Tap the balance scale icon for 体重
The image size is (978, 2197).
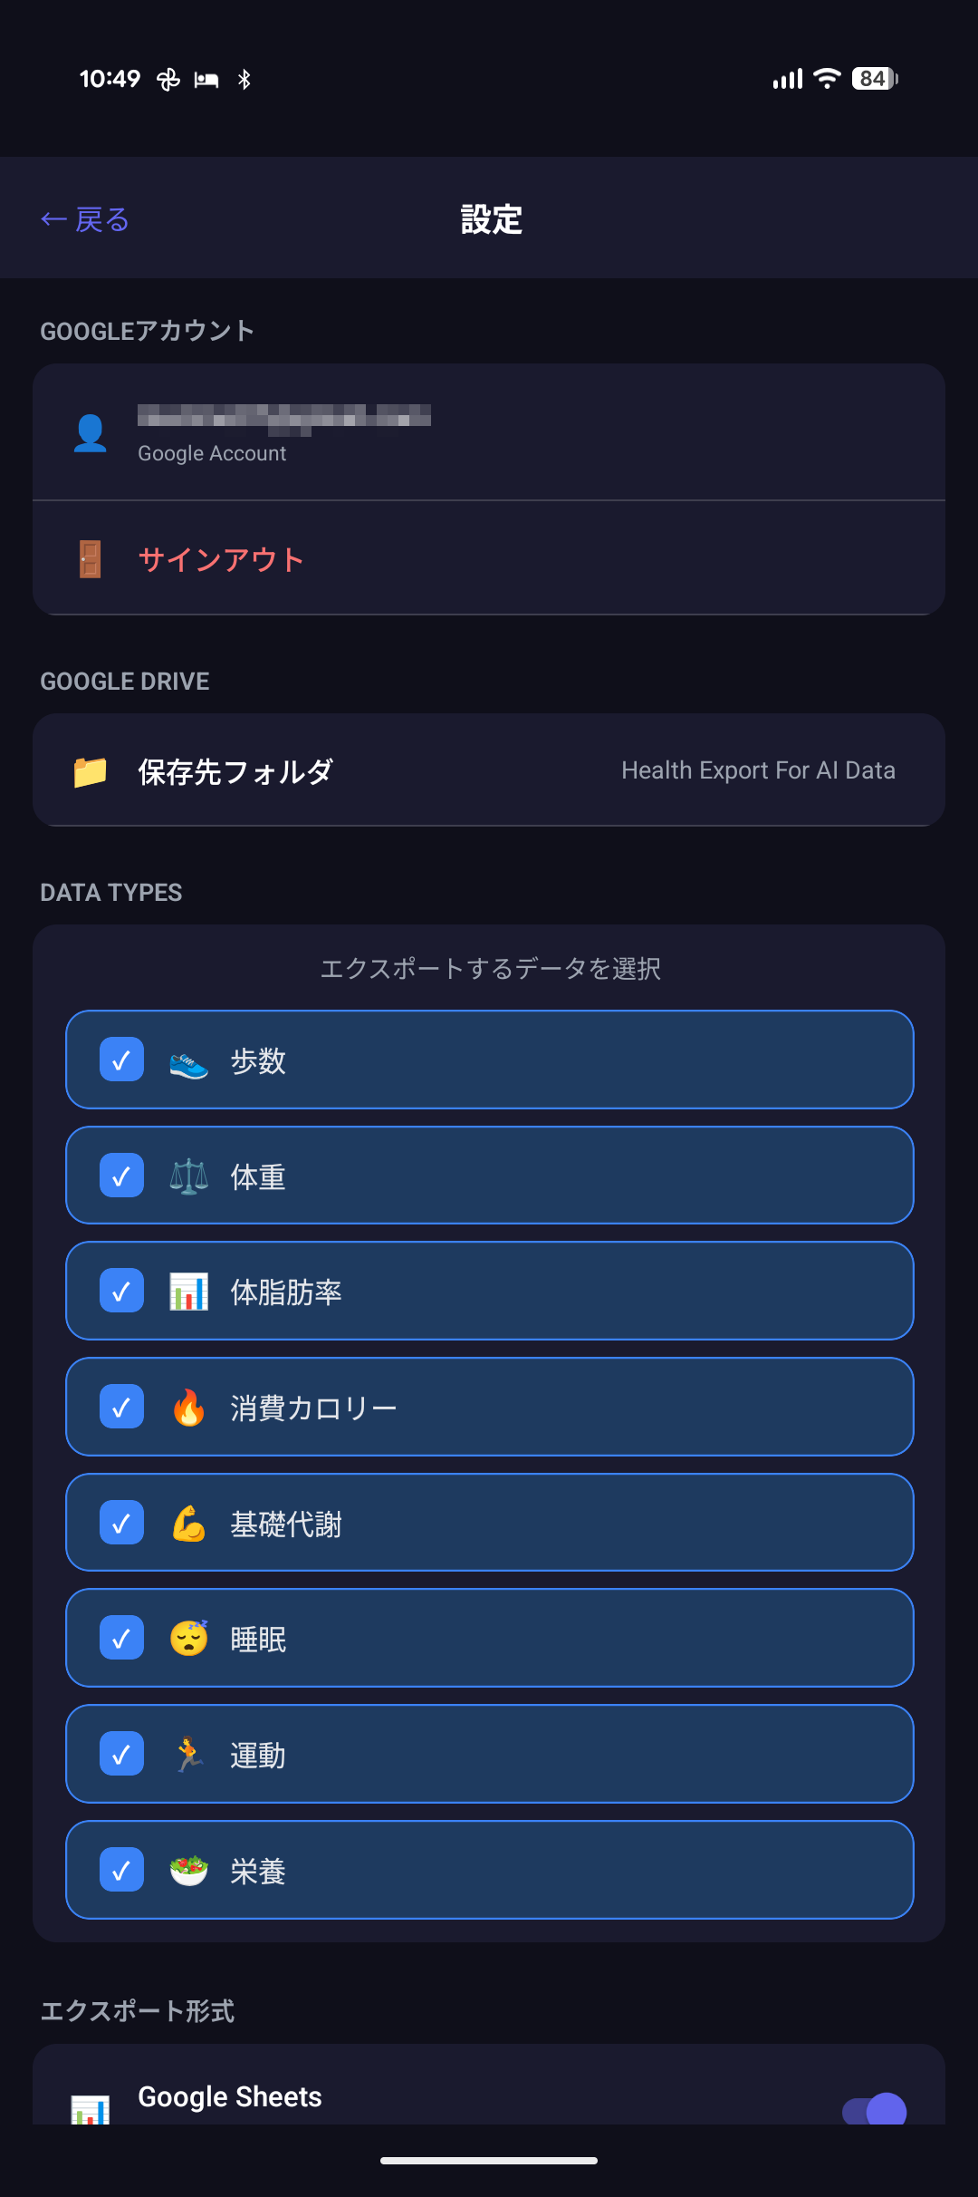pyautogui.click(x=188, y=1176)
